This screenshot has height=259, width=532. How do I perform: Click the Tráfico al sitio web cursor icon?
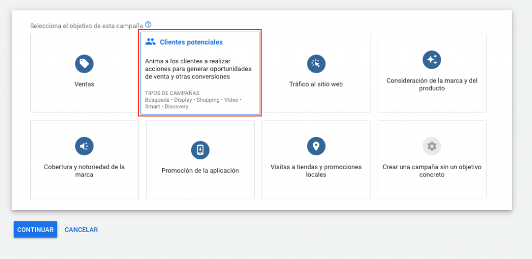point(316,64)
